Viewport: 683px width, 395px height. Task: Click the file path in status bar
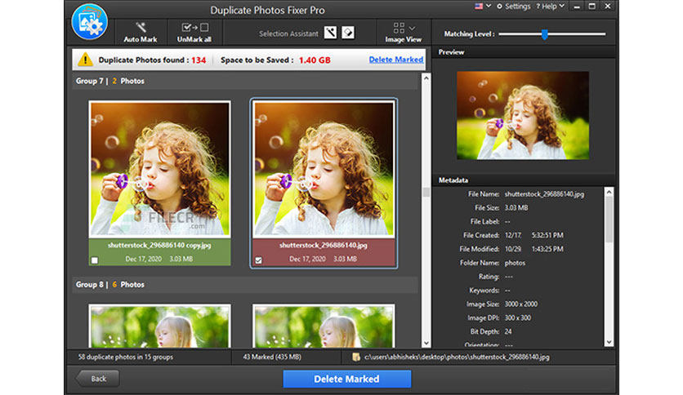(457, 357)
